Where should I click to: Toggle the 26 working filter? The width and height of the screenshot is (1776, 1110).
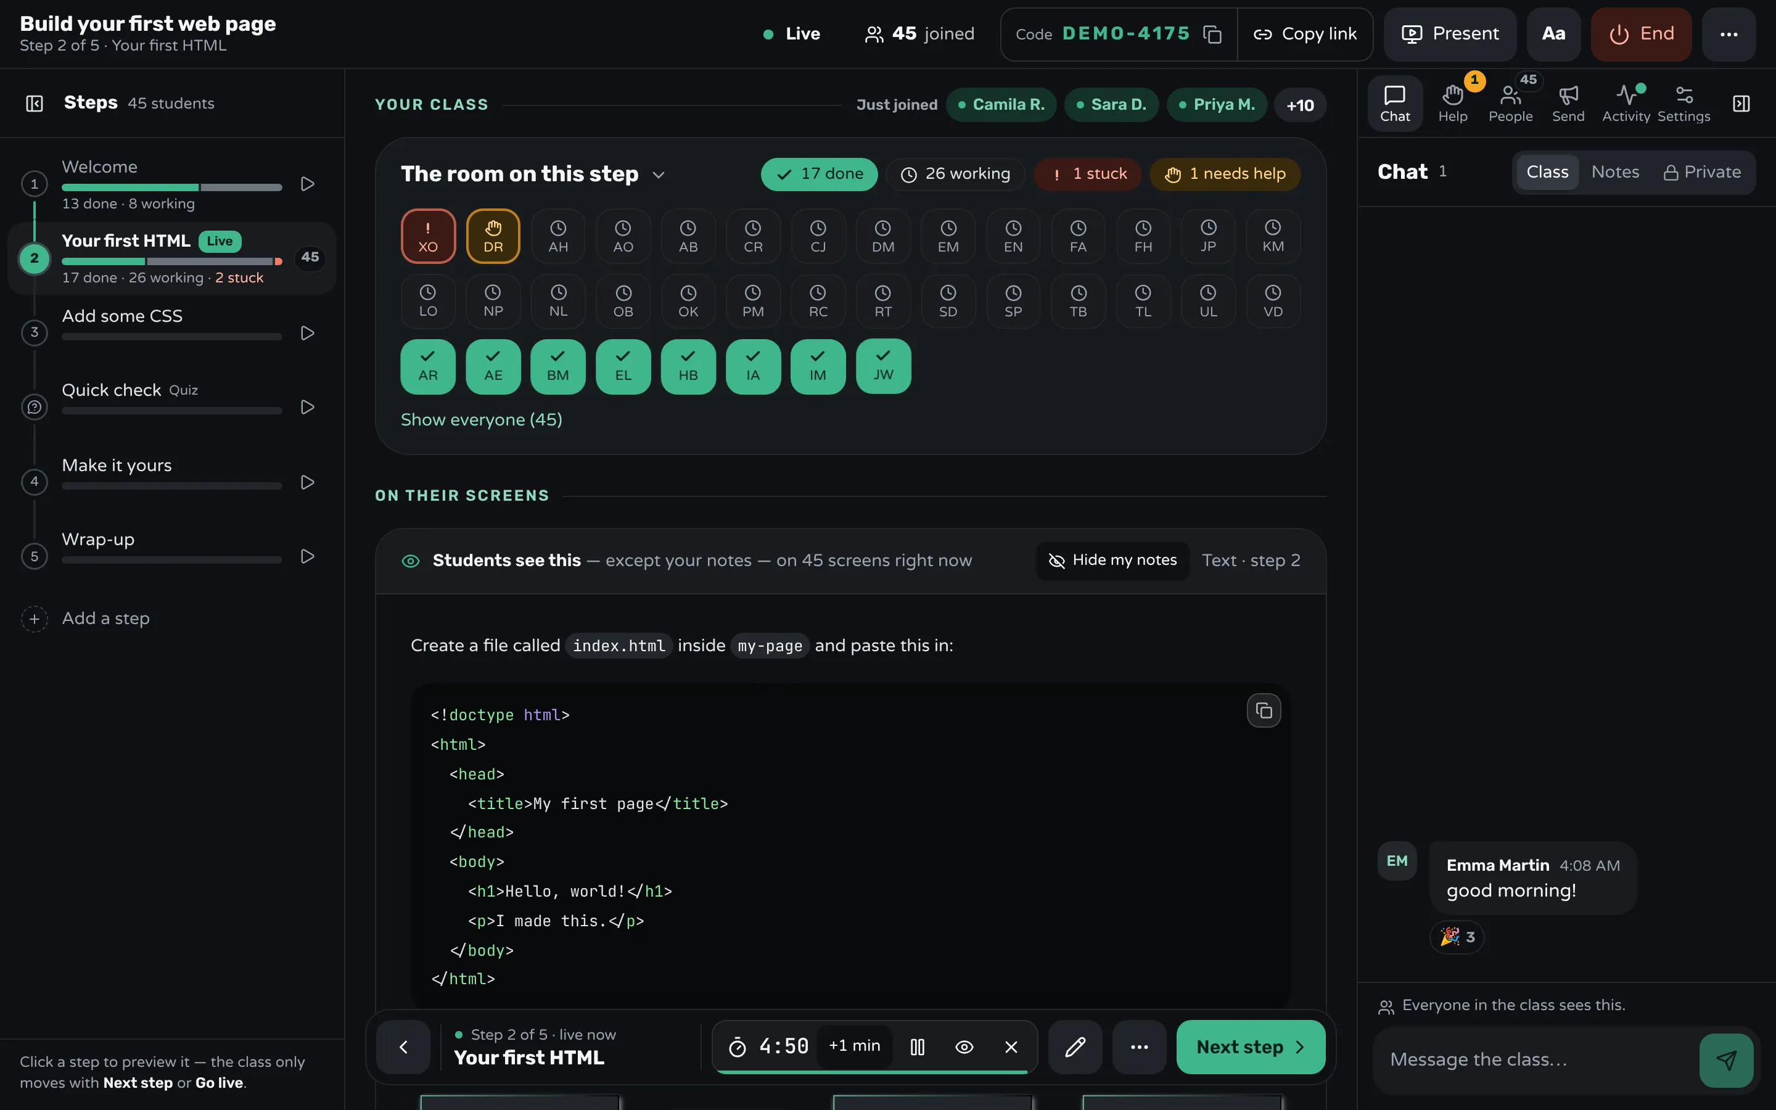[x=955, y=175]
